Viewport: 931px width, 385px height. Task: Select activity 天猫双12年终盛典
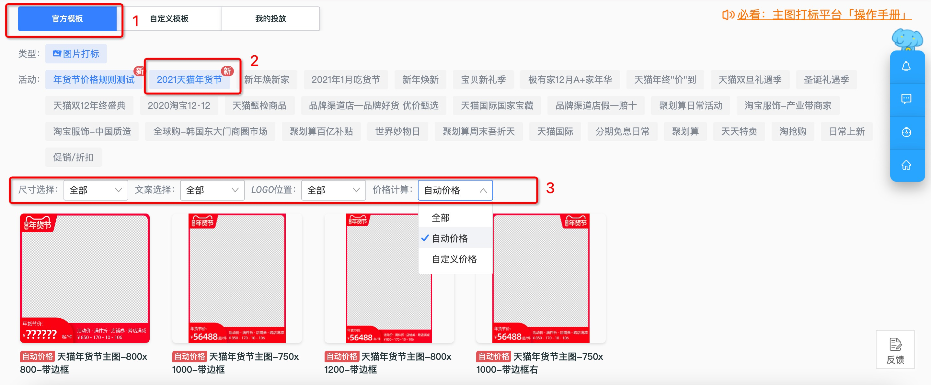[89, 106]
